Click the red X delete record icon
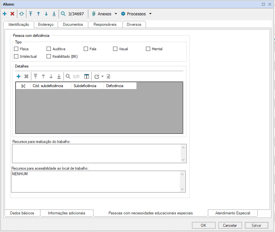 12,14
